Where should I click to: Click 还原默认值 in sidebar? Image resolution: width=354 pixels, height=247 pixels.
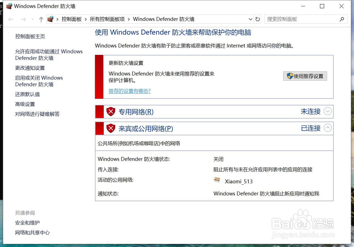coord(28,94)
